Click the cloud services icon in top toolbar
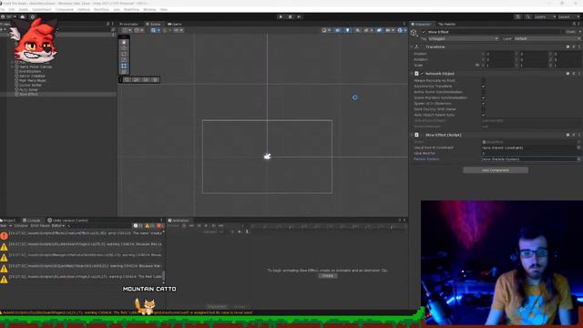Viewport: 583px width, 328px height. click(23, 16)
